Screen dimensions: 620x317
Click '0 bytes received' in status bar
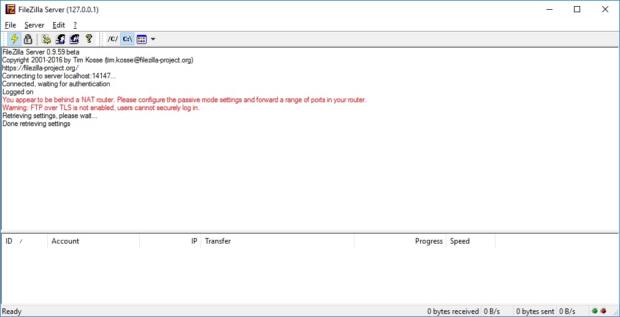tap(453, 311)
